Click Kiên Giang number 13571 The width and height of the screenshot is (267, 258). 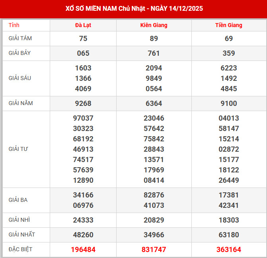click(154, 160)
